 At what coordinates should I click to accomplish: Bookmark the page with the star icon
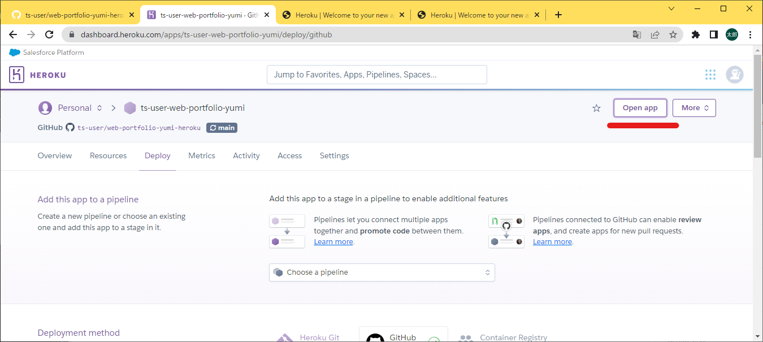click(673, 34)
